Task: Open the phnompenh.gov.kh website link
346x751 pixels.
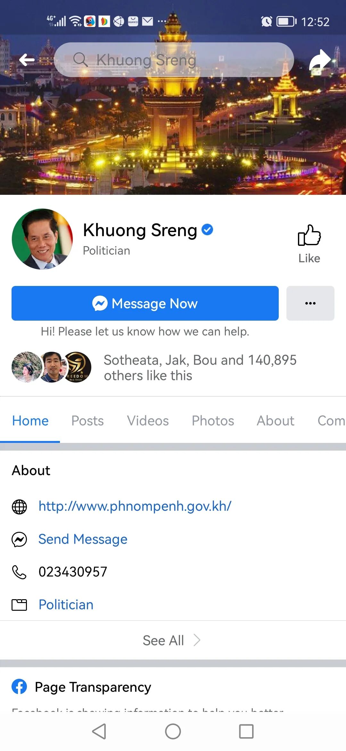Action: tap(135, 506)
